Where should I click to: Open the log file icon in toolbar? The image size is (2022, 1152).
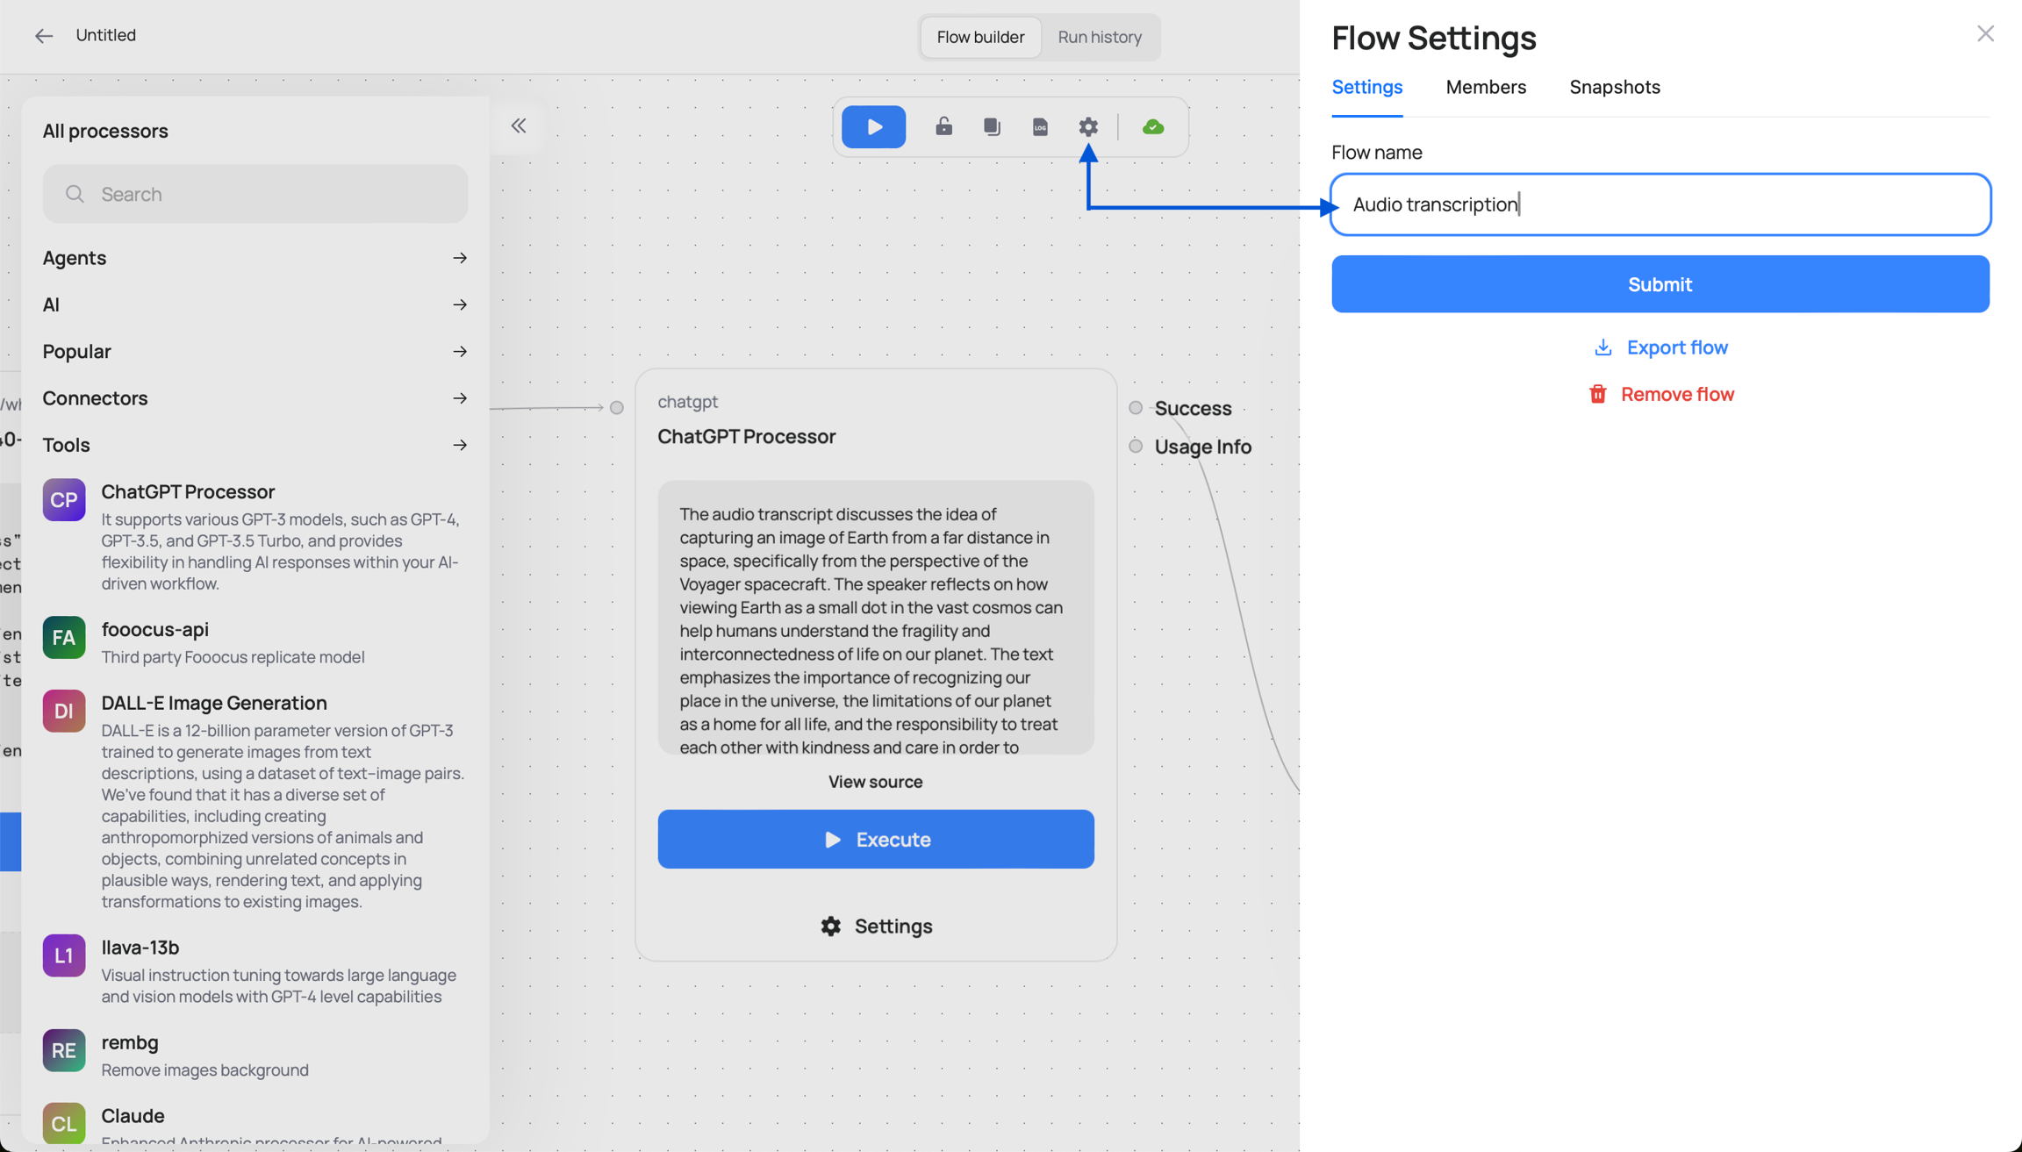tap(1040, 127)
